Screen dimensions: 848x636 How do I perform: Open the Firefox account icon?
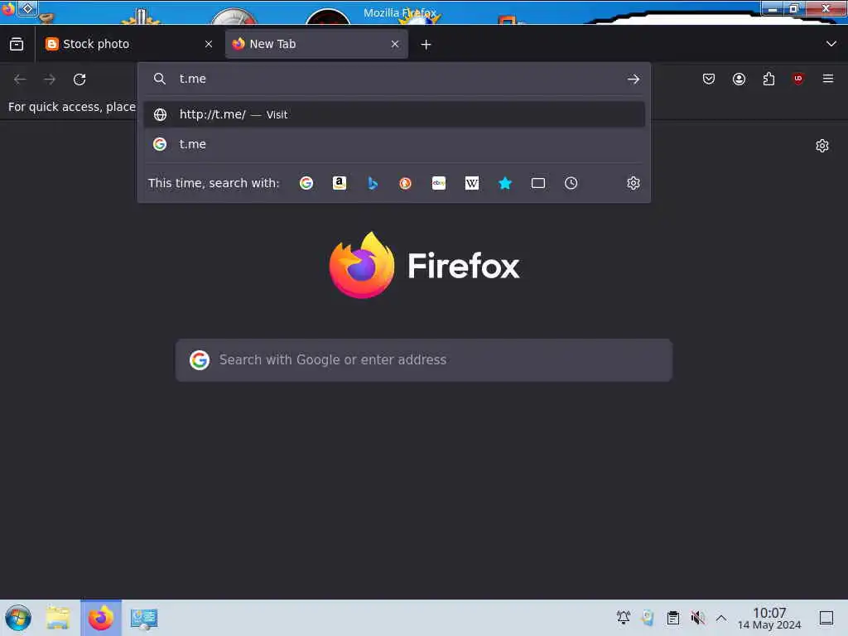tap(739, 79)
